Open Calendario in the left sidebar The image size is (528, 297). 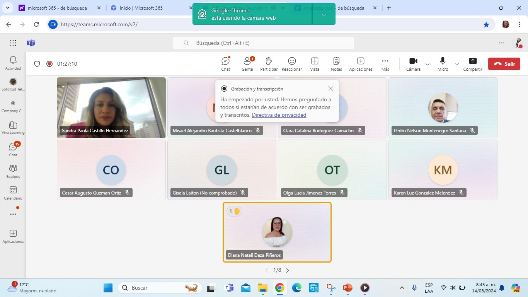coord(13,193)
